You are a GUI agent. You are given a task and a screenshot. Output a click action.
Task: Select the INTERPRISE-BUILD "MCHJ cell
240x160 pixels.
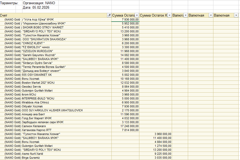point(56,98)
